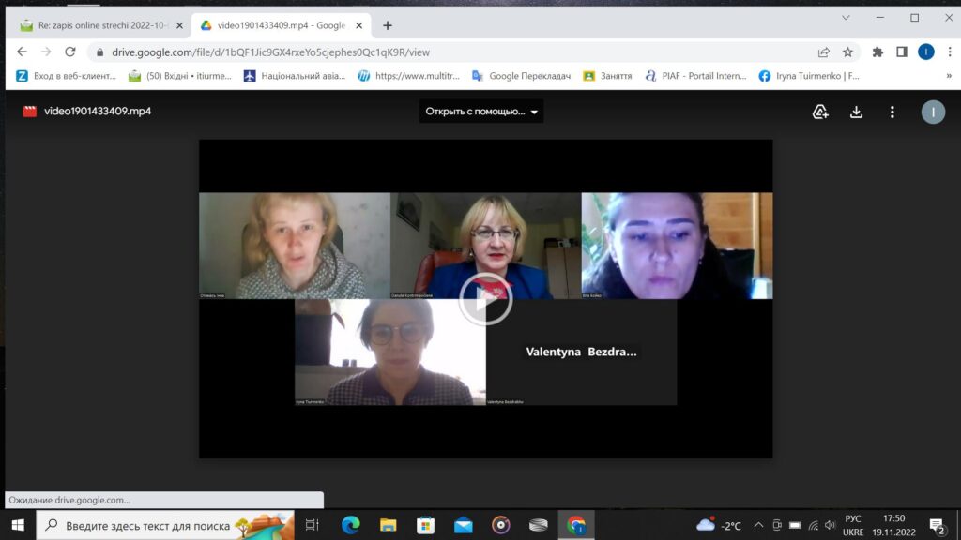
Task: Open Google account avatar in viewer
Action: click(932, 112)
